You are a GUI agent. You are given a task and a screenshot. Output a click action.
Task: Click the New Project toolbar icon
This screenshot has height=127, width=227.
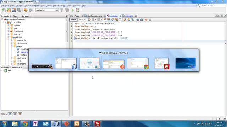[x=9, y=10]
